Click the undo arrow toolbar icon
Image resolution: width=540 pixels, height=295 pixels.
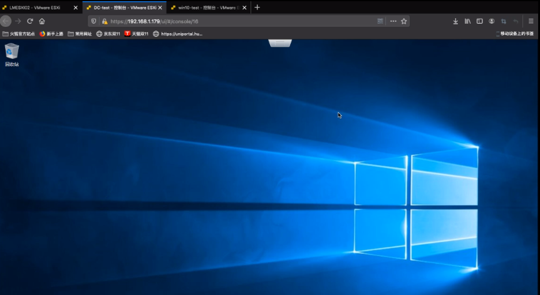(x=516, y=21)
